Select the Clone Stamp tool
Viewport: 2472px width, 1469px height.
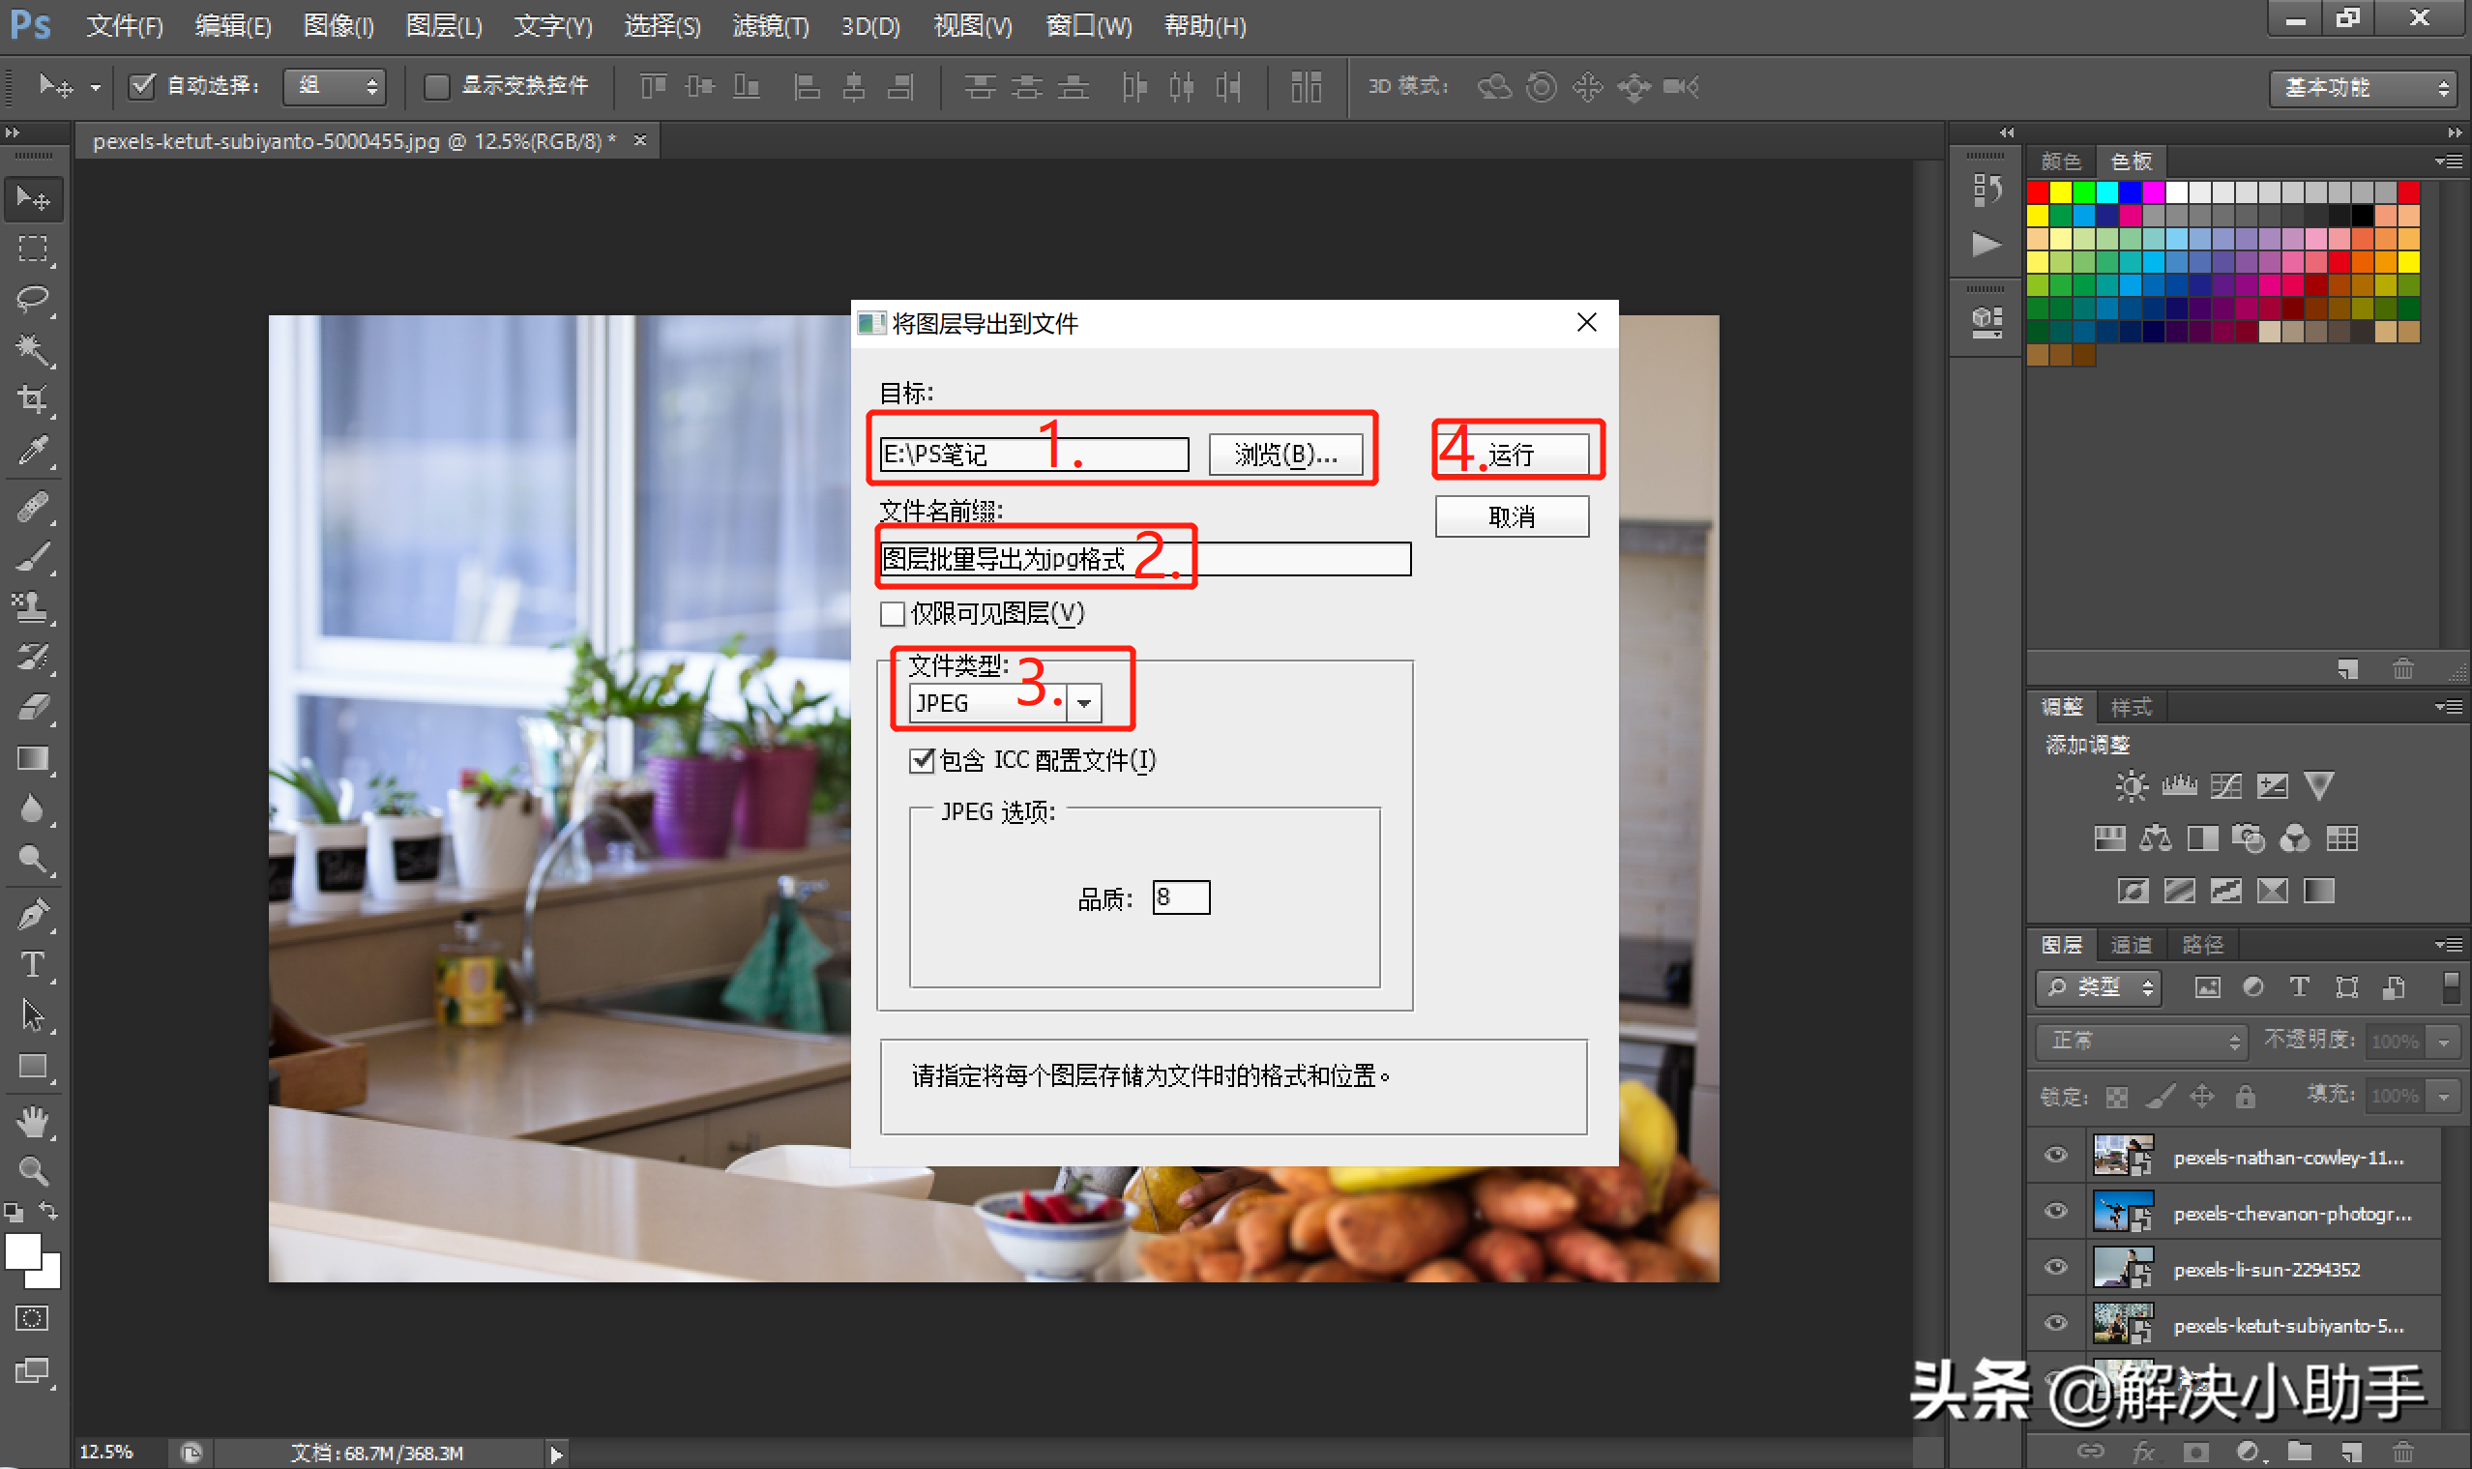(x=34, y=606)
